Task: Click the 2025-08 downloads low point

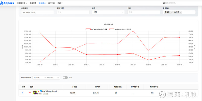Action: (148, 60)
